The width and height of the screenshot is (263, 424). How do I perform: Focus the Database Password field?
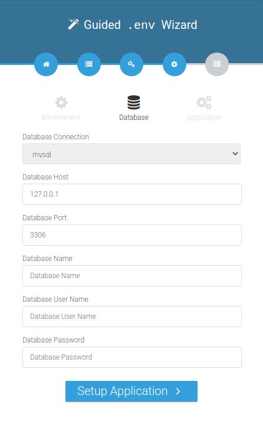[132, 357]
